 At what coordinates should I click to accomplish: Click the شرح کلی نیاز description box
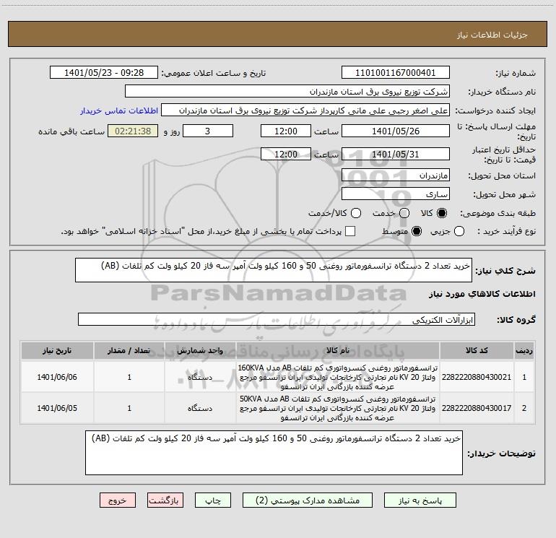click(274, 270)
